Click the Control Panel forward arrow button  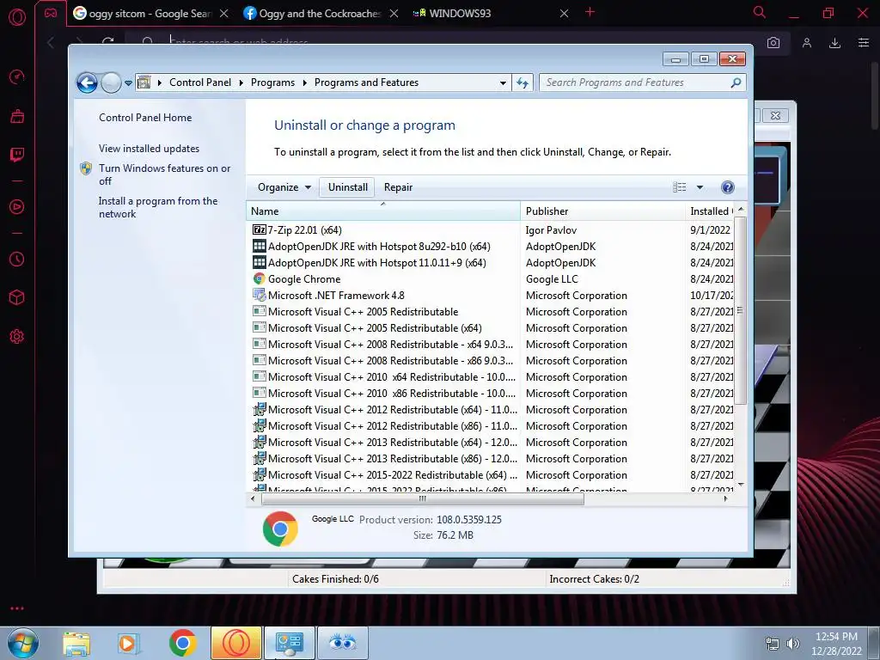click(111, 83)
